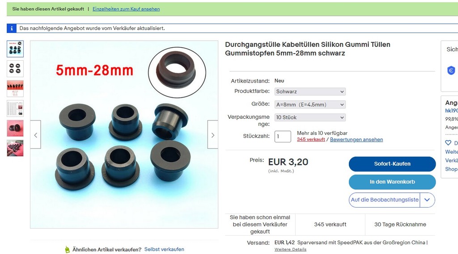Select the second thumbnail with four grommets

15,69
